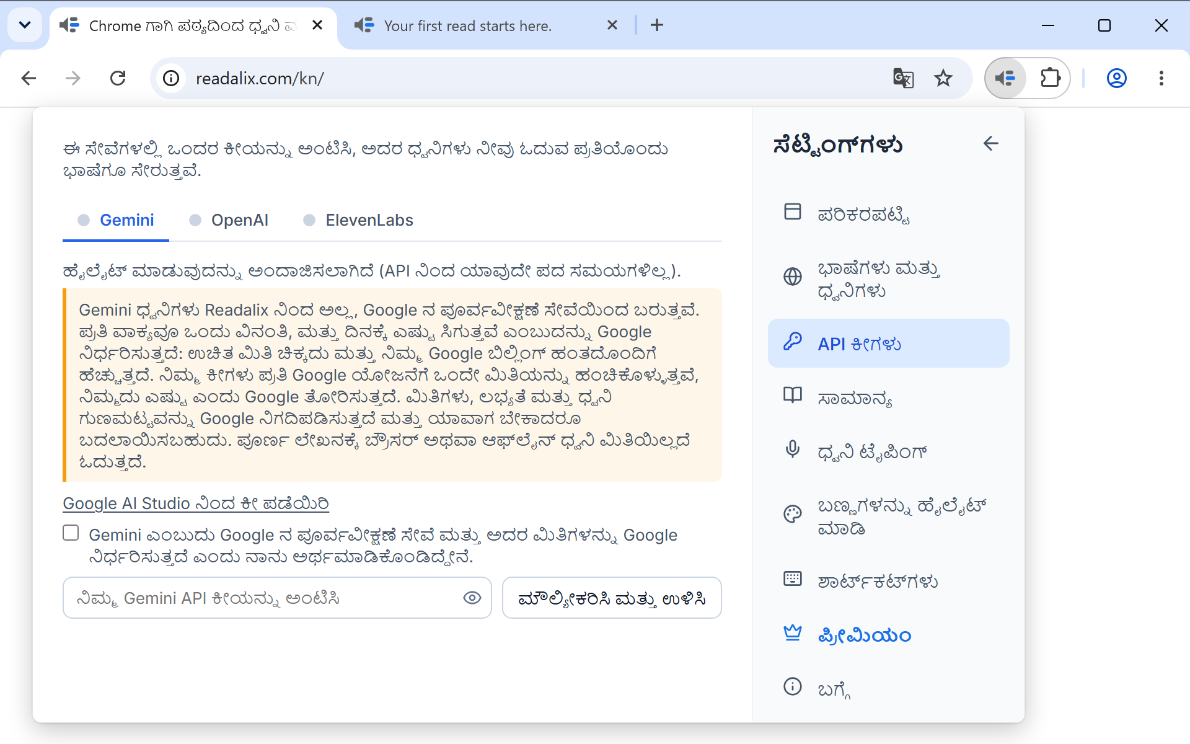
Task: Toggle API key visibility with the eye icon
Action: point(472,598)
